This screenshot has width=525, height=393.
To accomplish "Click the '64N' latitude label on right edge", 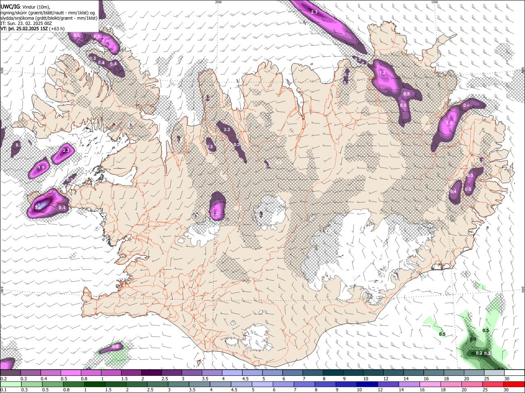I will [x=523, y=289].
